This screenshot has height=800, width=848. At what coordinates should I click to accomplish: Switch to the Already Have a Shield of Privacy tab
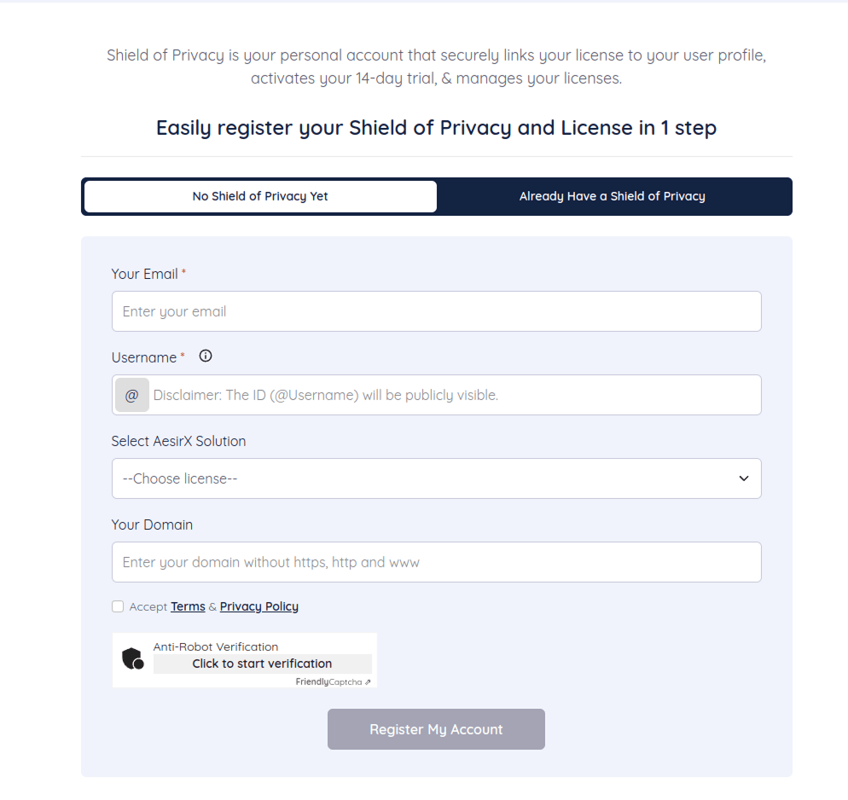coord(612,196)
